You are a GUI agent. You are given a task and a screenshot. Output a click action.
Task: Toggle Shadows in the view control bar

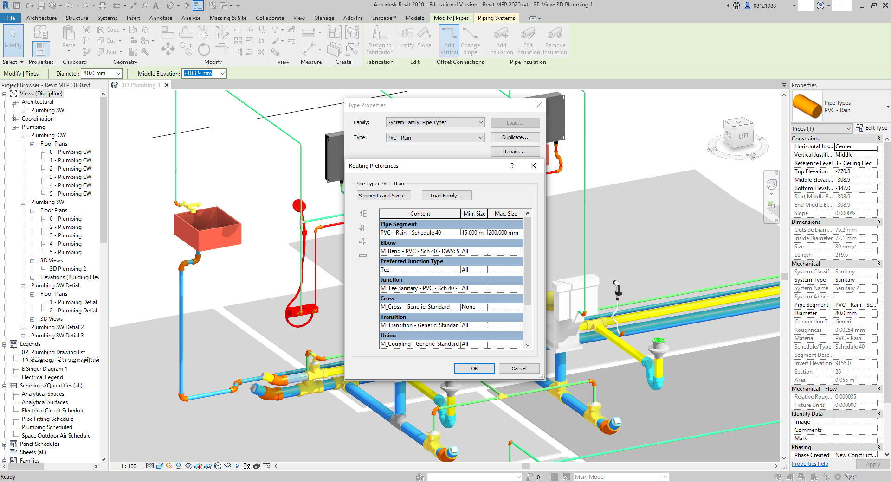coord(179,466)
